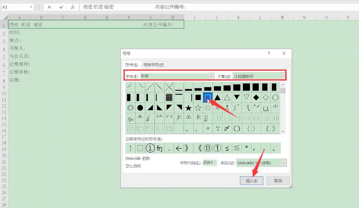359x208 pixels.
Task: Select the black down-pointing triangle ▼ symbol
Action: tap(237, 97)
